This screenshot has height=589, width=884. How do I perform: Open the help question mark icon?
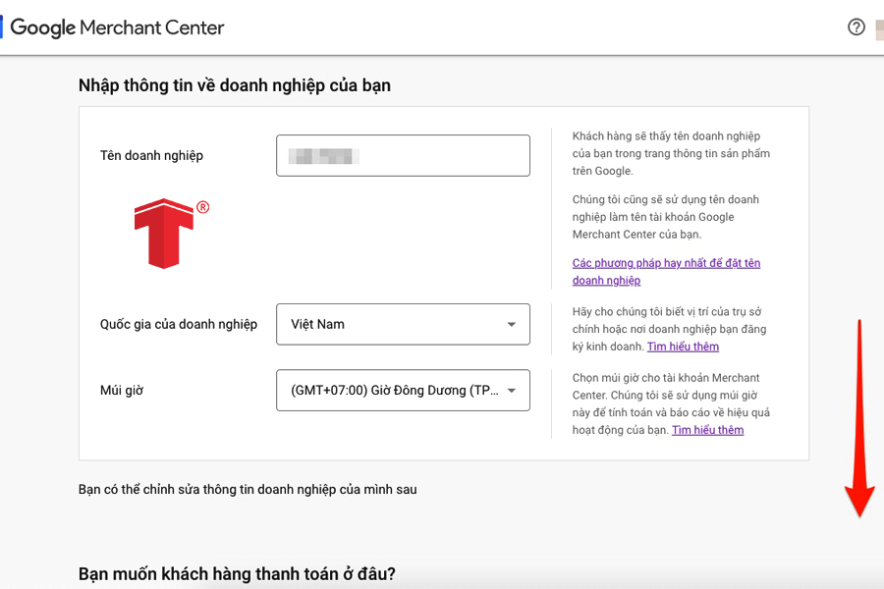(856, 27)
